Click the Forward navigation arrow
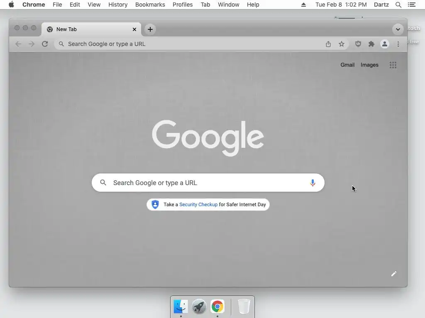This screenshot has width=425, height=318. [32, 44]
